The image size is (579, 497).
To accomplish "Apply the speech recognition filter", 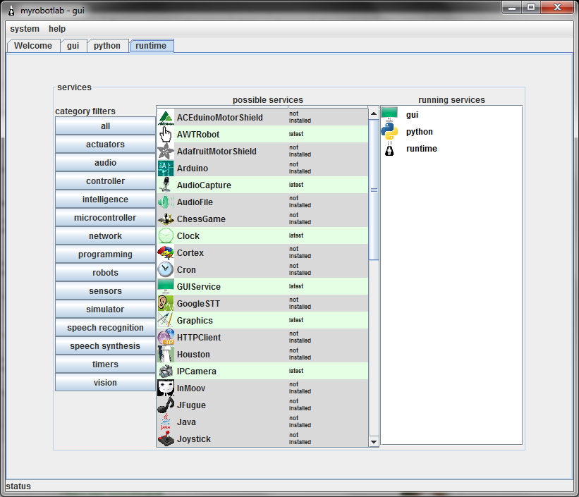I will point(105,328).
